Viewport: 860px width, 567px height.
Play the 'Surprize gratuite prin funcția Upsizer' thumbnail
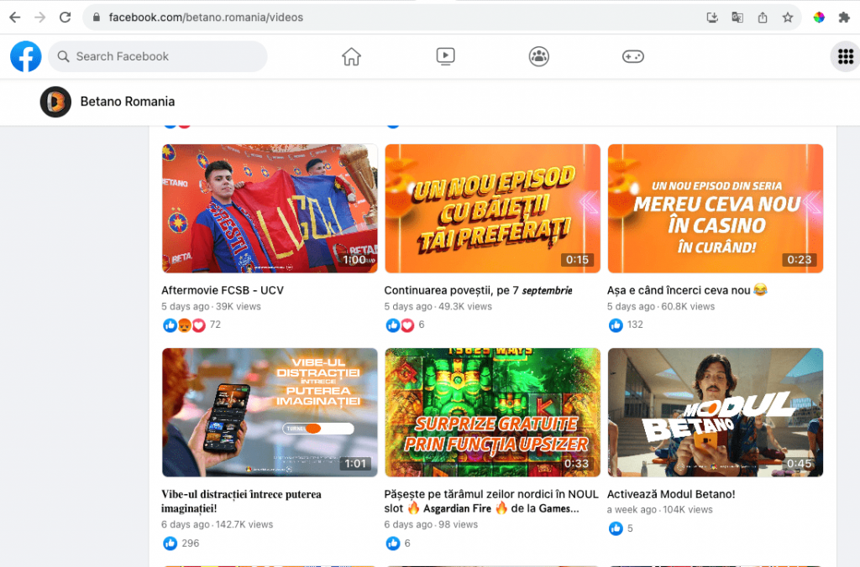click(492, 412)
